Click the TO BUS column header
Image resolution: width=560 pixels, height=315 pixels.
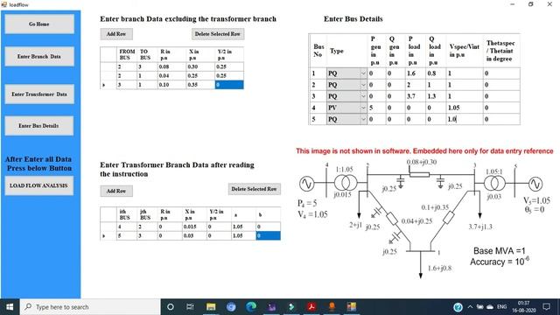click(147, 54)
